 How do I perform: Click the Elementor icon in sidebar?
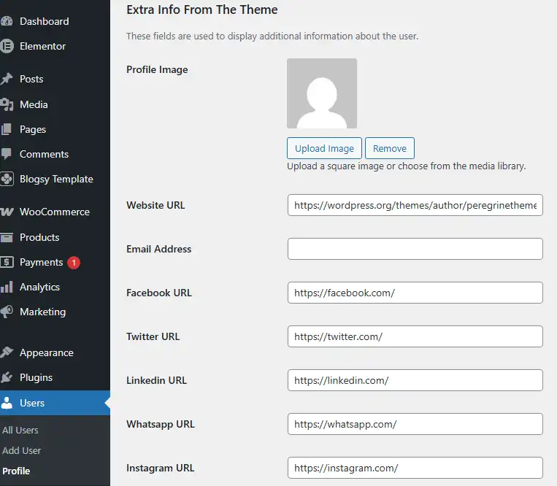coord(7,46)
